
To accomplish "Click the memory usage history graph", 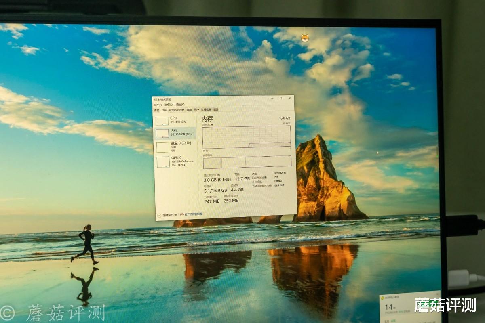I will click(247, 136).
